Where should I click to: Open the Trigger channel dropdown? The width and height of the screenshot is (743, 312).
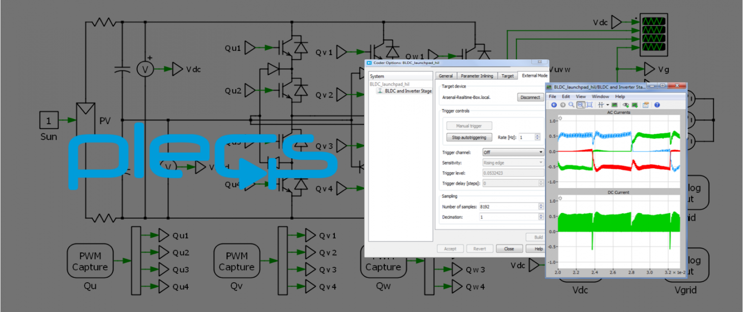point(513,152)
